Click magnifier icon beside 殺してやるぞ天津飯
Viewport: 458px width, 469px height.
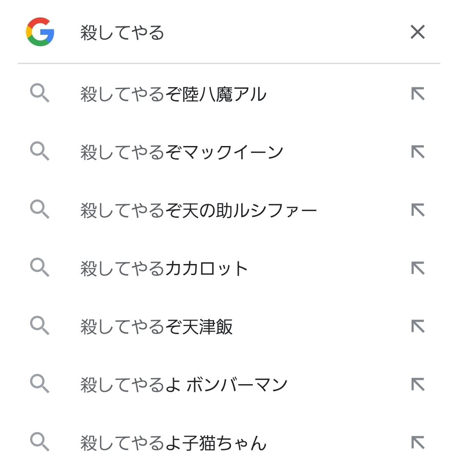click(x=40, y=326)
